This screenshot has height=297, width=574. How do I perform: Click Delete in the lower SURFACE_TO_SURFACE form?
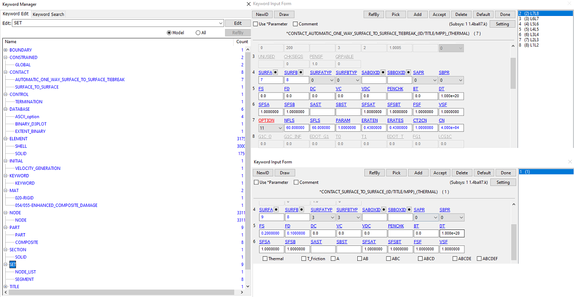[x=462, y=173]
